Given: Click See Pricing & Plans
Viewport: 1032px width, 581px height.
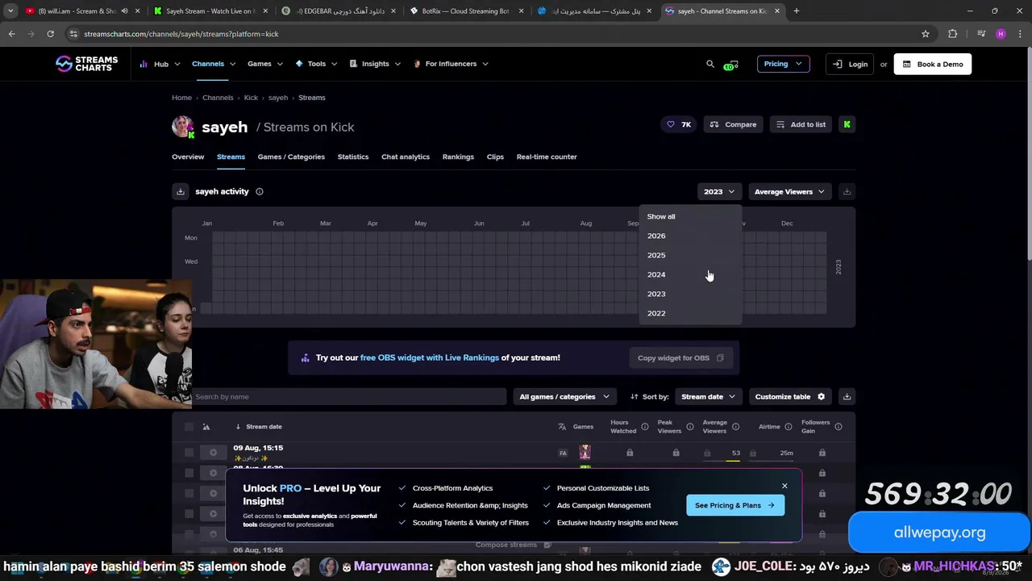Looking at the screenshot, I should point(734,505).
